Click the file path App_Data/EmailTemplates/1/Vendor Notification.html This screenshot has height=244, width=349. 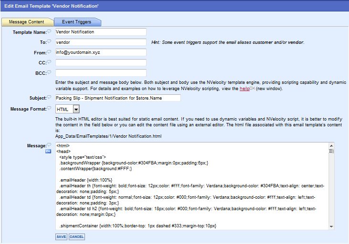(108, 136)
